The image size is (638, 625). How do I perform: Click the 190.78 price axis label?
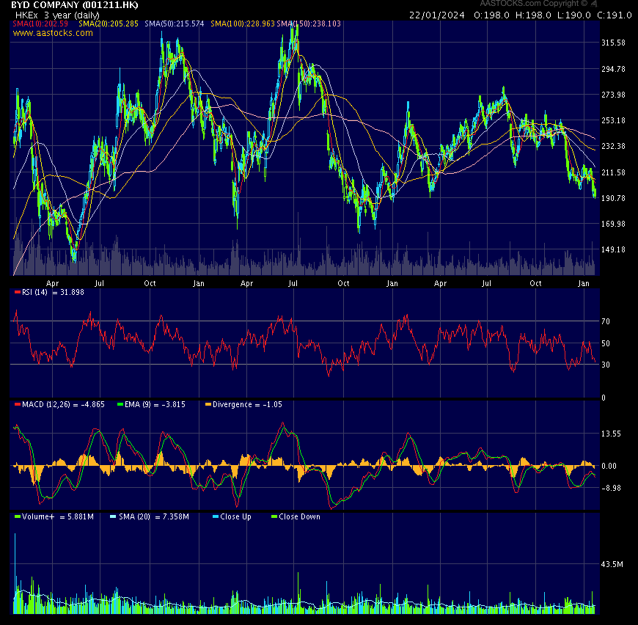pyautogui.click(x=613, y=198)
